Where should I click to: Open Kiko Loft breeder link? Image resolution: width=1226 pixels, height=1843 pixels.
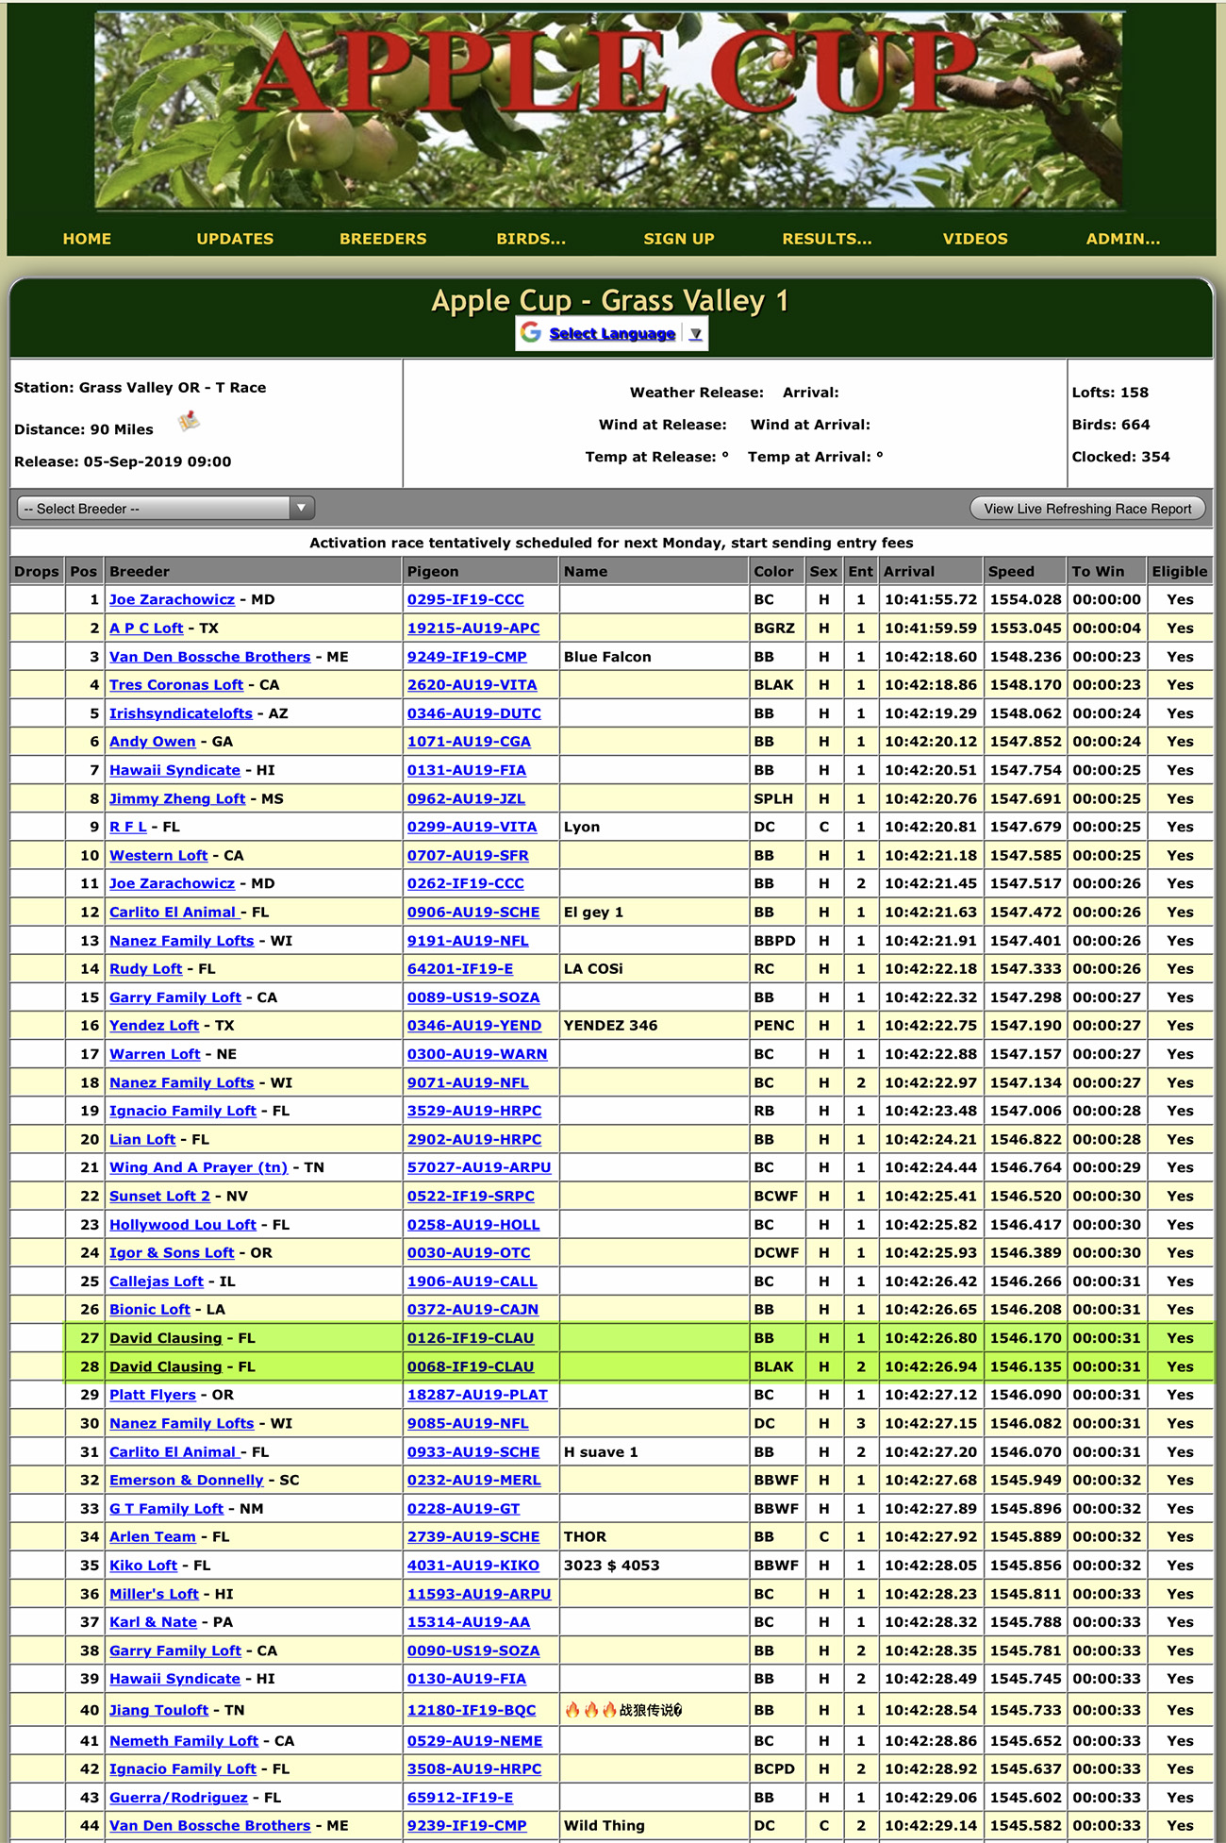click(143, 1566)
